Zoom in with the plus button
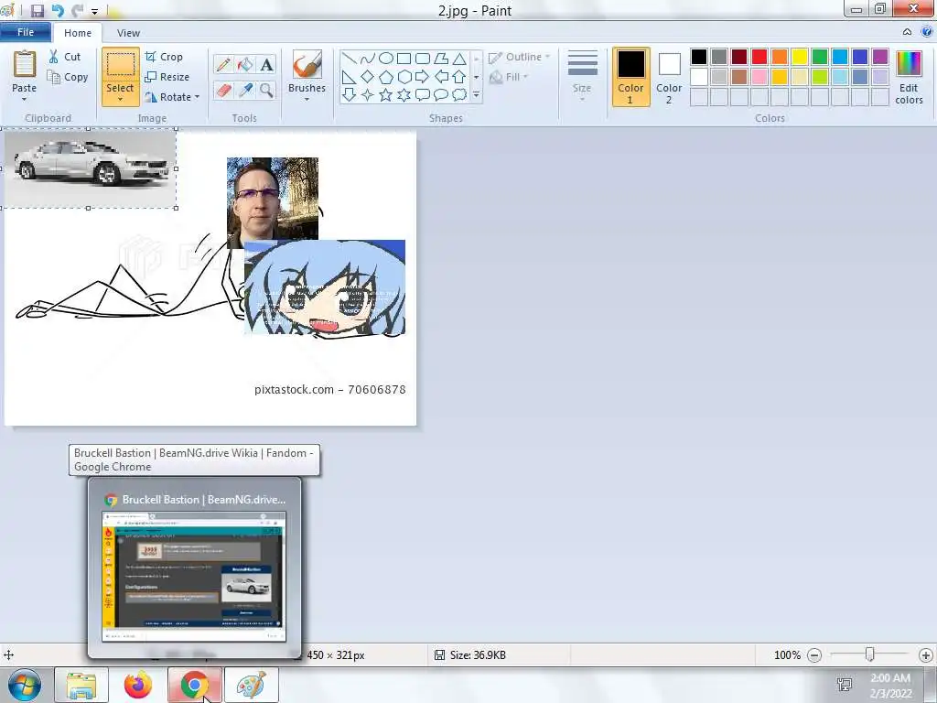The width and height of the screenshot is (937, 703). pyautogui.click(x=926, y=655)
